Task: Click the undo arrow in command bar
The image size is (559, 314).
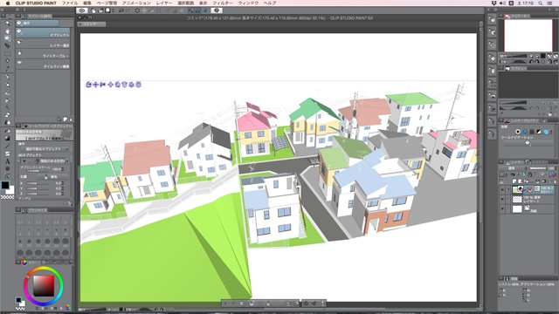Action: pos(121,10)
